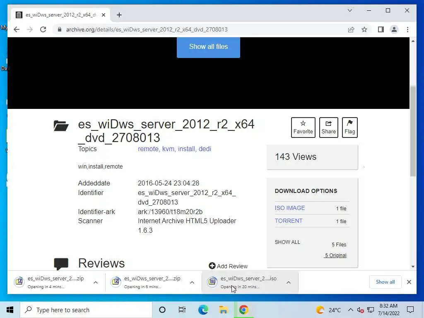Open the dedi topic link
Viewport: 424px width, 318px height.
[205, 149]
